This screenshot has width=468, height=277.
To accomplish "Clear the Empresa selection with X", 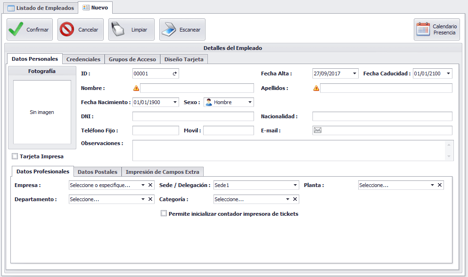I will click(150, 185).
